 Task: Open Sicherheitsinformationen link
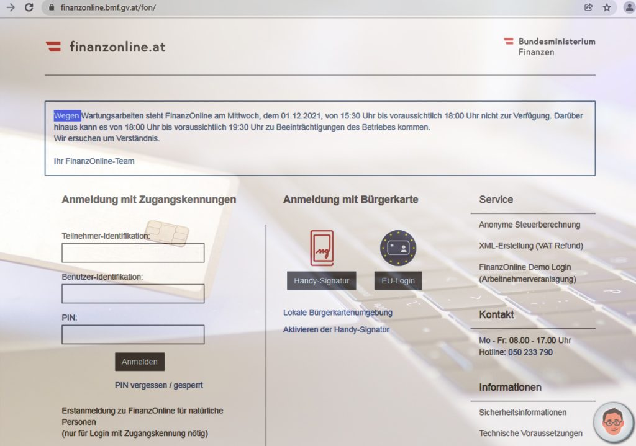click(x=522, y=413)
